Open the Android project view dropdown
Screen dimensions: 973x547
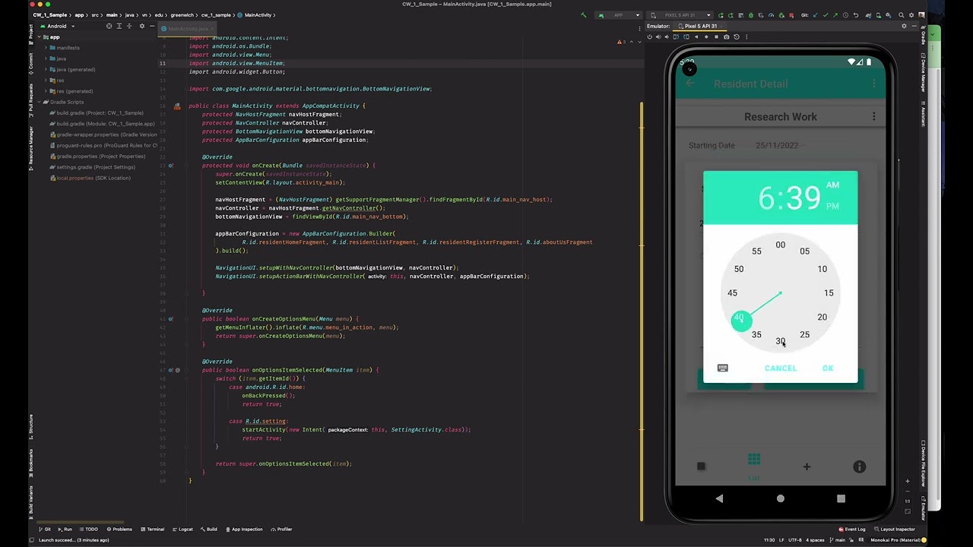[57, 26]
